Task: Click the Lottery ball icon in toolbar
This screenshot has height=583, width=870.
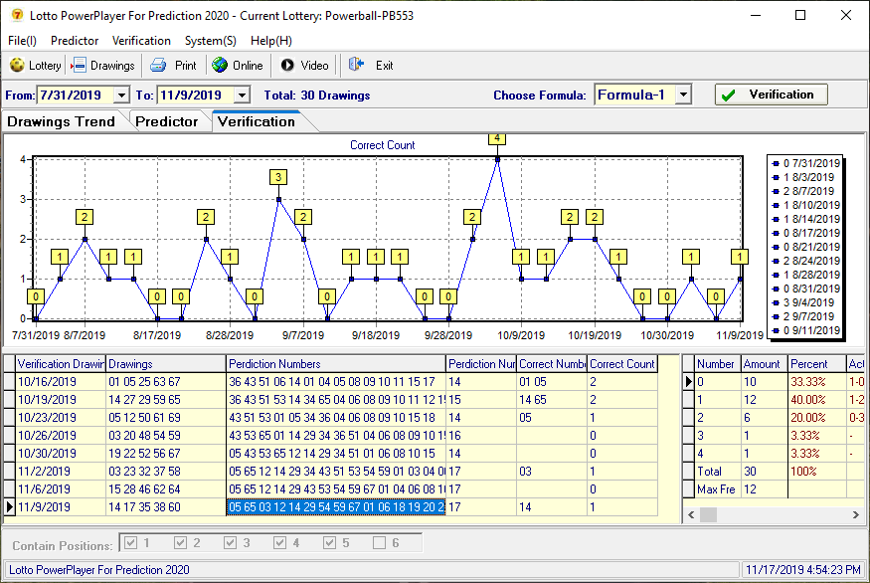Action: click(x=17, y=65)
